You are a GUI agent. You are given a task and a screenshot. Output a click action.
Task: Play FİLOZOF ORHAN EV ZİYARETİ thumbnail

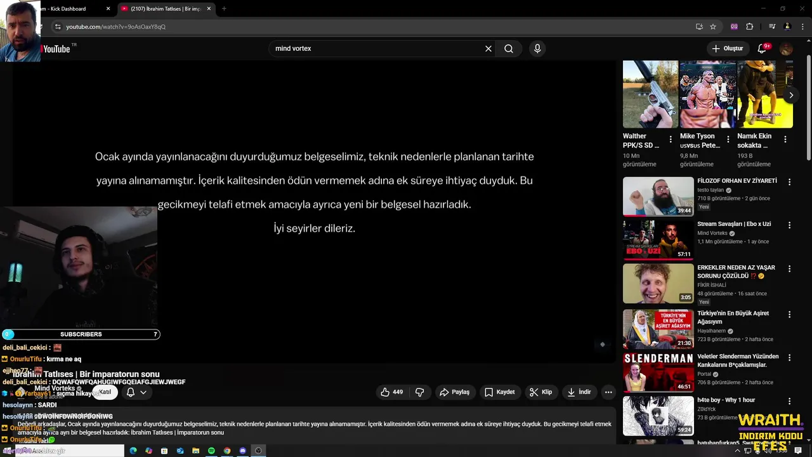[658, 196]
